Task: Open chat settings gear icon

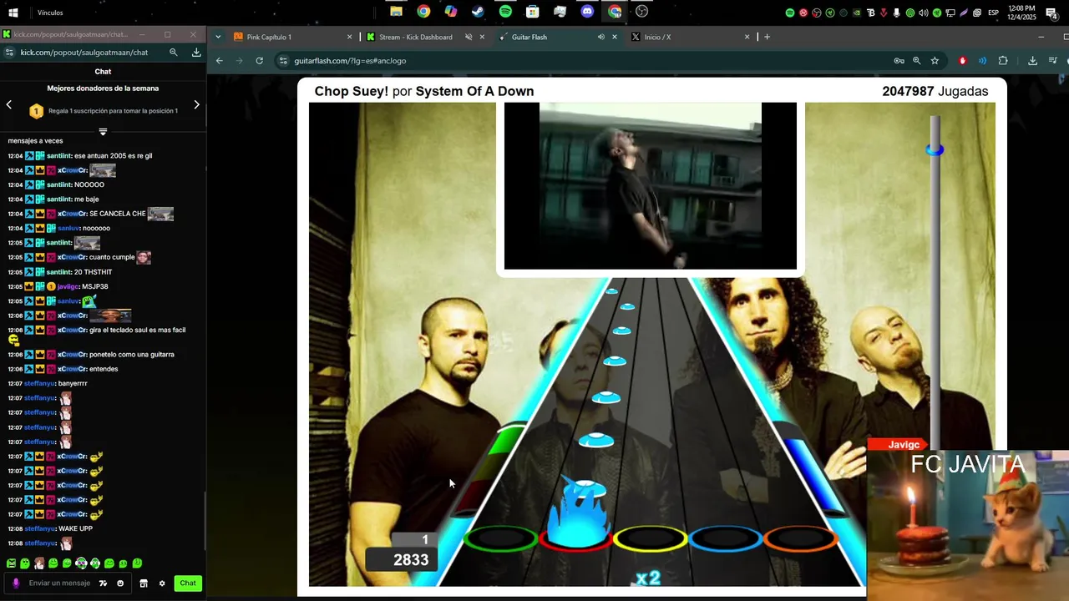Action: [x=162, y=583]
